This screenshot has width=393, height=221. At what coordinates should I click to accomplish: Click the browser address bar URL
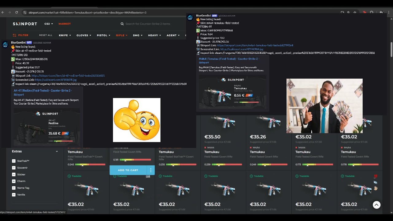[x=87, y=13]
